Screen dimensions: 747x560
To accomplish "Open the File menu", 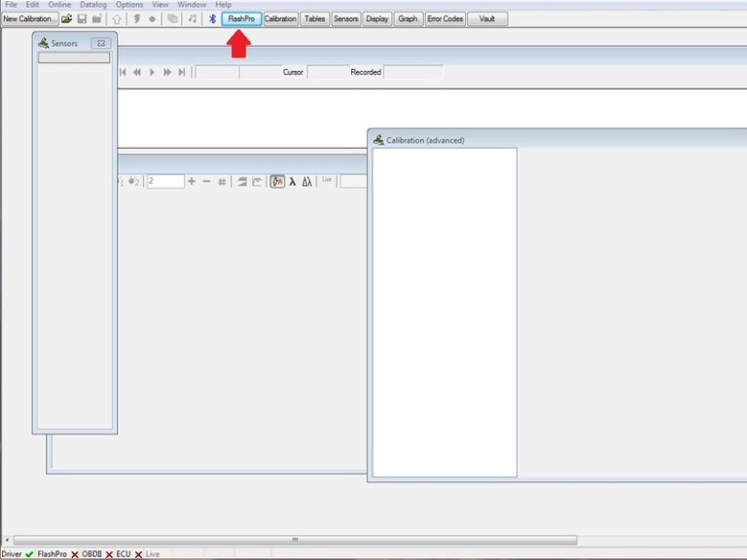I will click(x=11, y=4).
